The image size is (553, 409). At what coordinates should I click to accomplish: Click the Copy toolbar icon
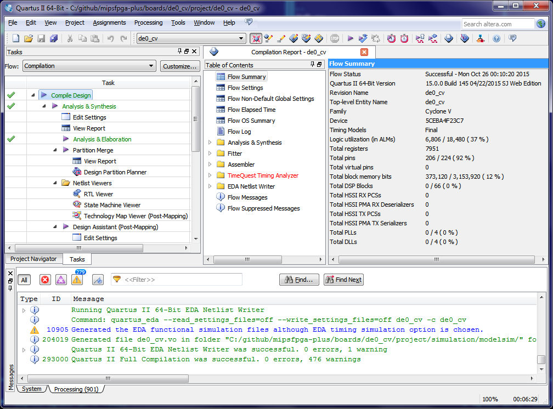click(82, 38)
